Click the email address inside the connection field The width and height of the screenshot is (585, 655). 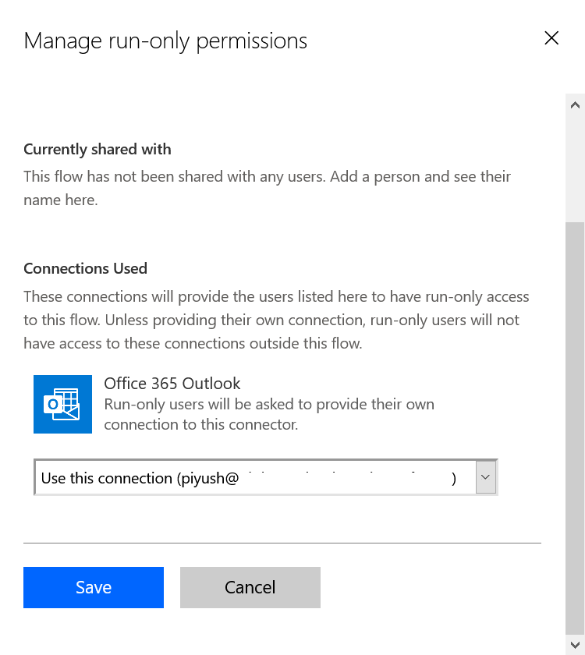pos(328,478)
